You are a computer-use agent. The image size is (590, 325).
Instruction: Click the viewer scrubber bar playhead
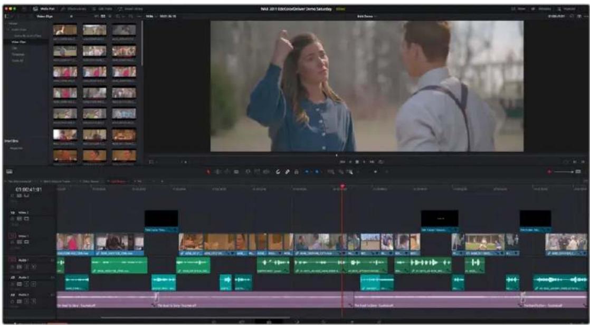[x=336, y=155]
